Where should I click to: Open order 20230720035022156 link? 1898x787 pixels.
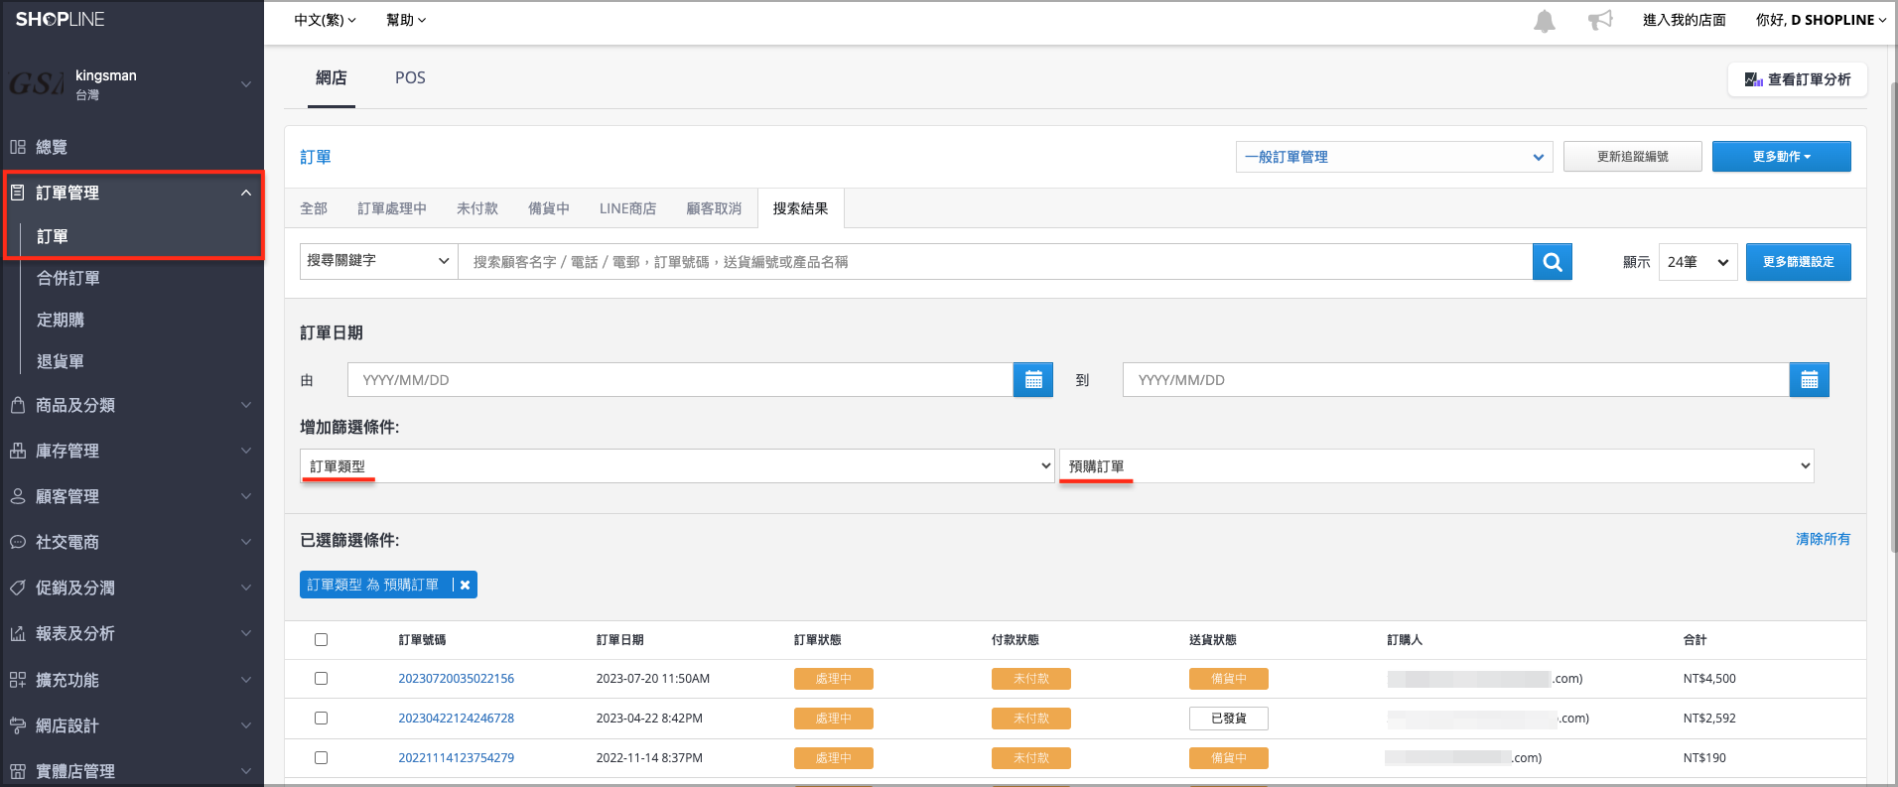[x=456, y=679]
